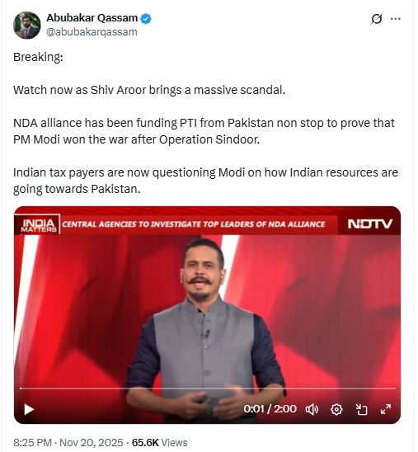Image resolution: width=418 pixels, height=452 pixels.
Task: Open picture-in-picture mini player
Action: pyautogui.click(x=361, y=409)
